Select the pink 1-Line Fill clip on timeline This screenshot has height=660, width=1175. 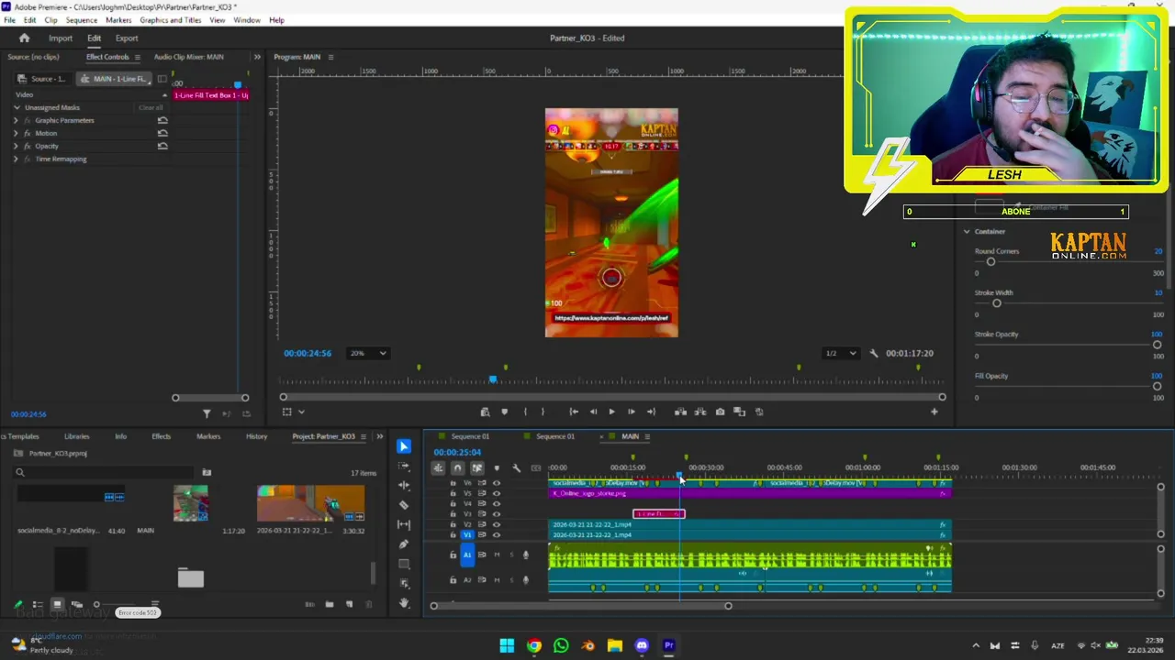click(658, 514)
